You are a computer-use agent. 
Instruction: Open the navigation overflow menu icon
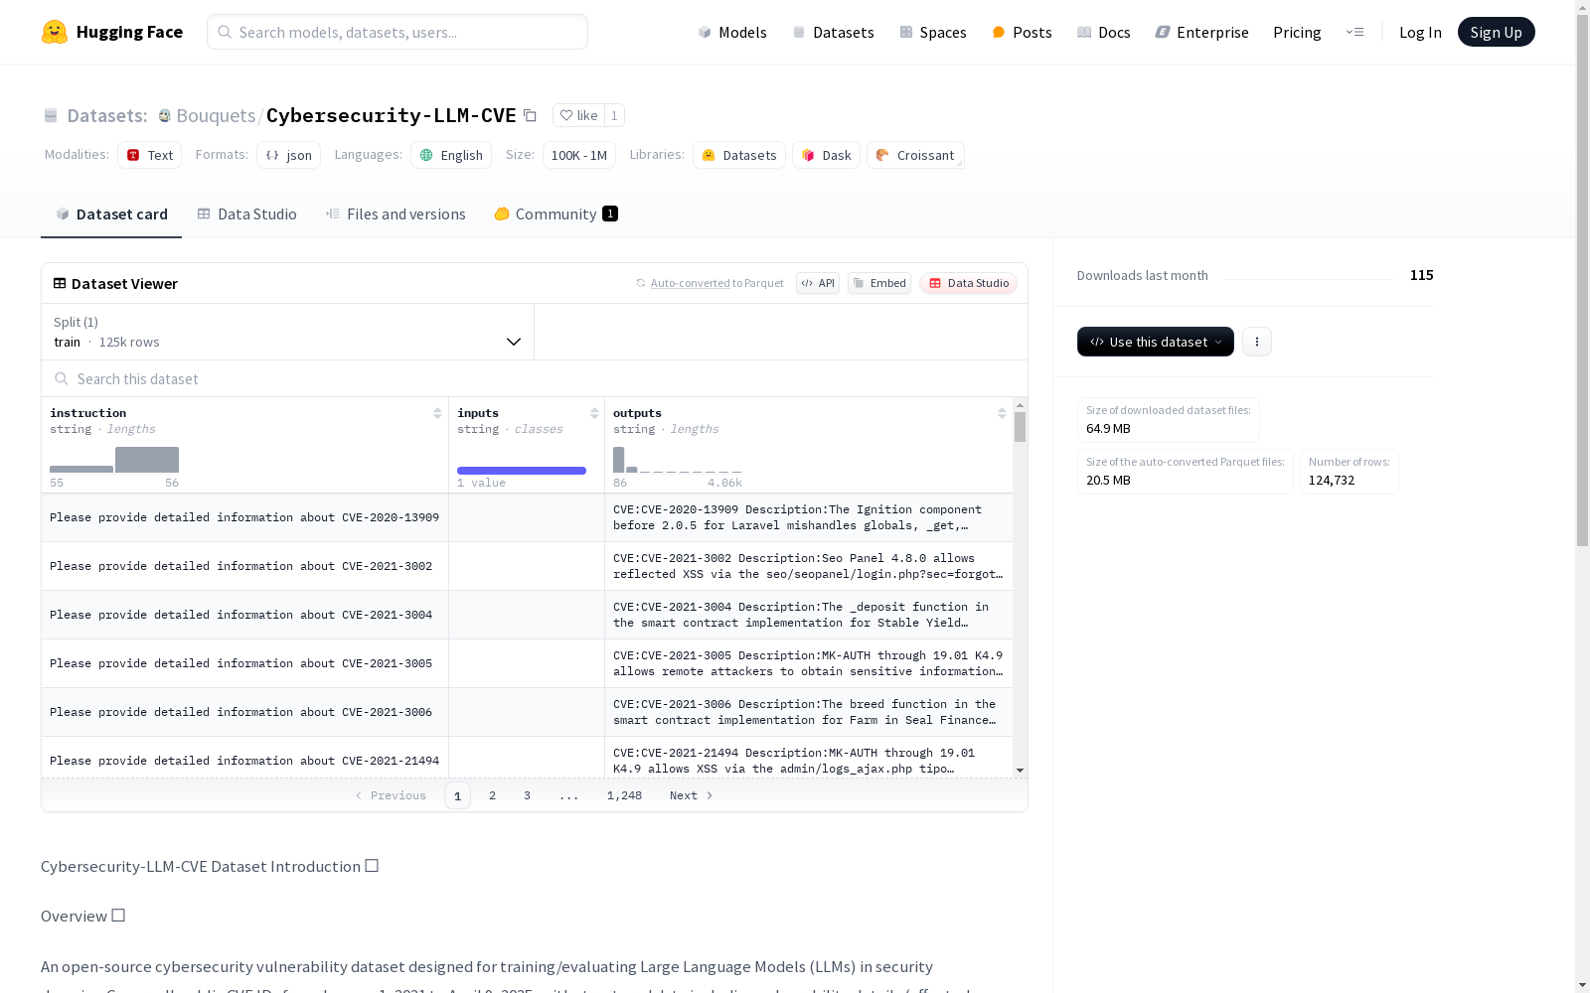pos(1354,32)
